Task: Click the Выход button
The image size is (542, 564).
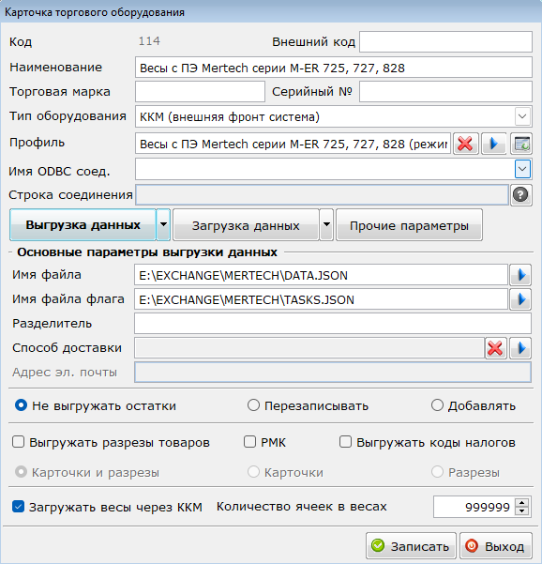Action: [496, 546]
